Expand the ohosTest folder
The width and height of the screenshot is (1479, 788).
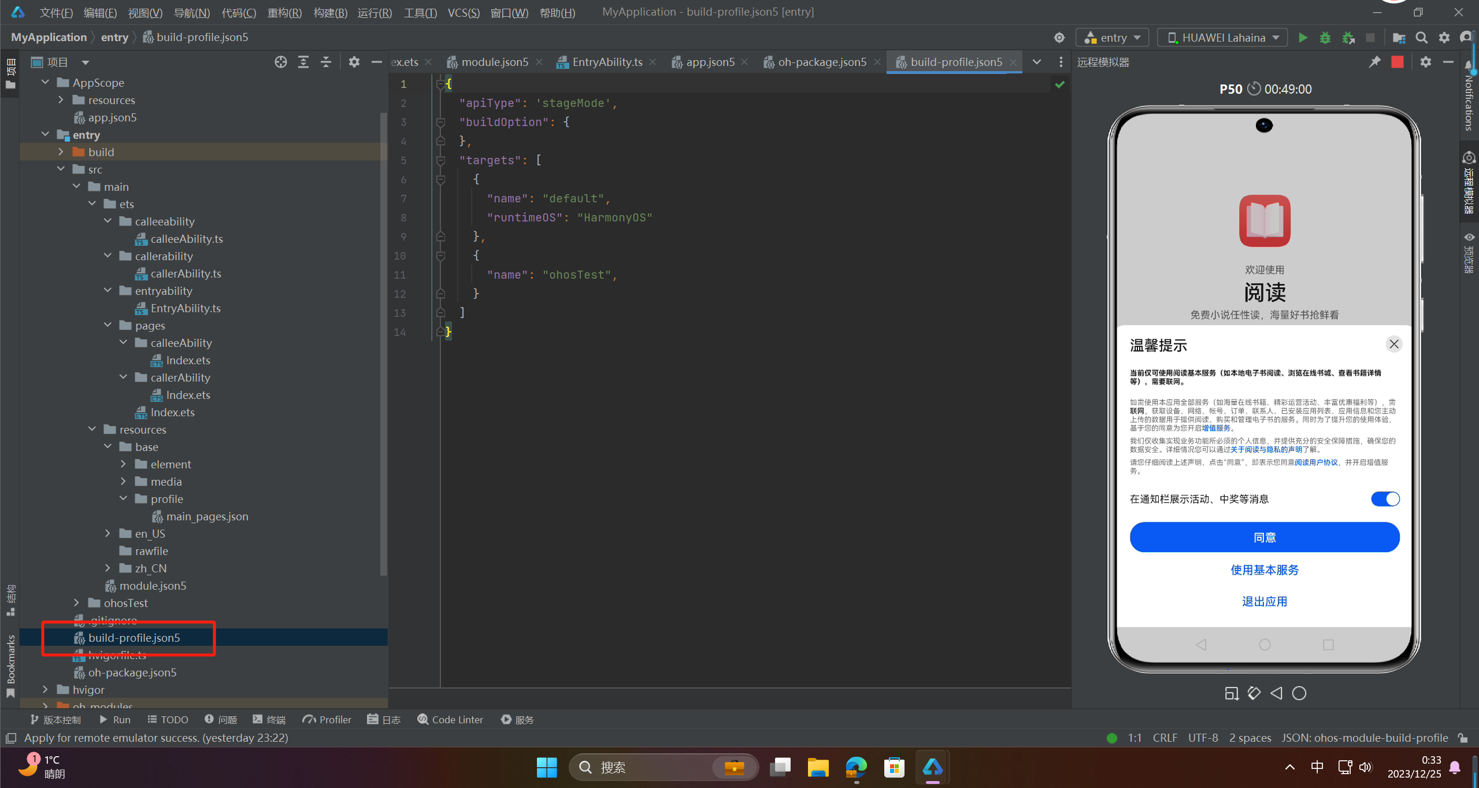point(76,603)
